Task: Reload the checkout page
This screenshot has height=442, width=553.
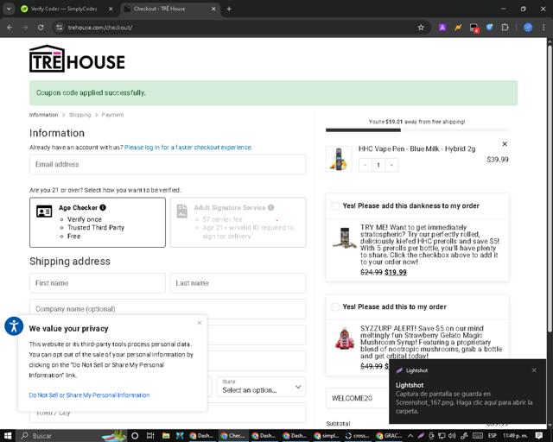Action: 41,28
